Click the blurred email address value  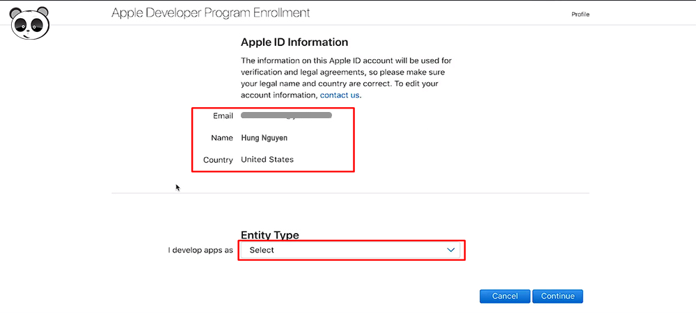point(286,115)
